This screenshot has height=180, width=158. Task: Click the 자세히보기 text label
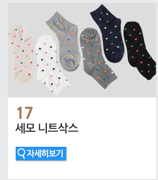tap(45, 154)
